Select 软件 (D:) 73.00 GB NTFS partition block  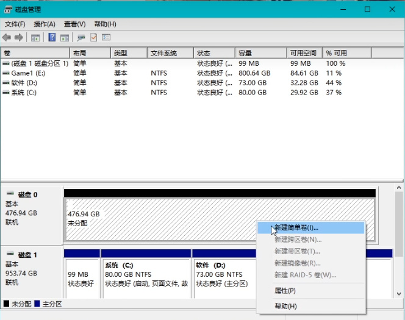pos(224,278)
